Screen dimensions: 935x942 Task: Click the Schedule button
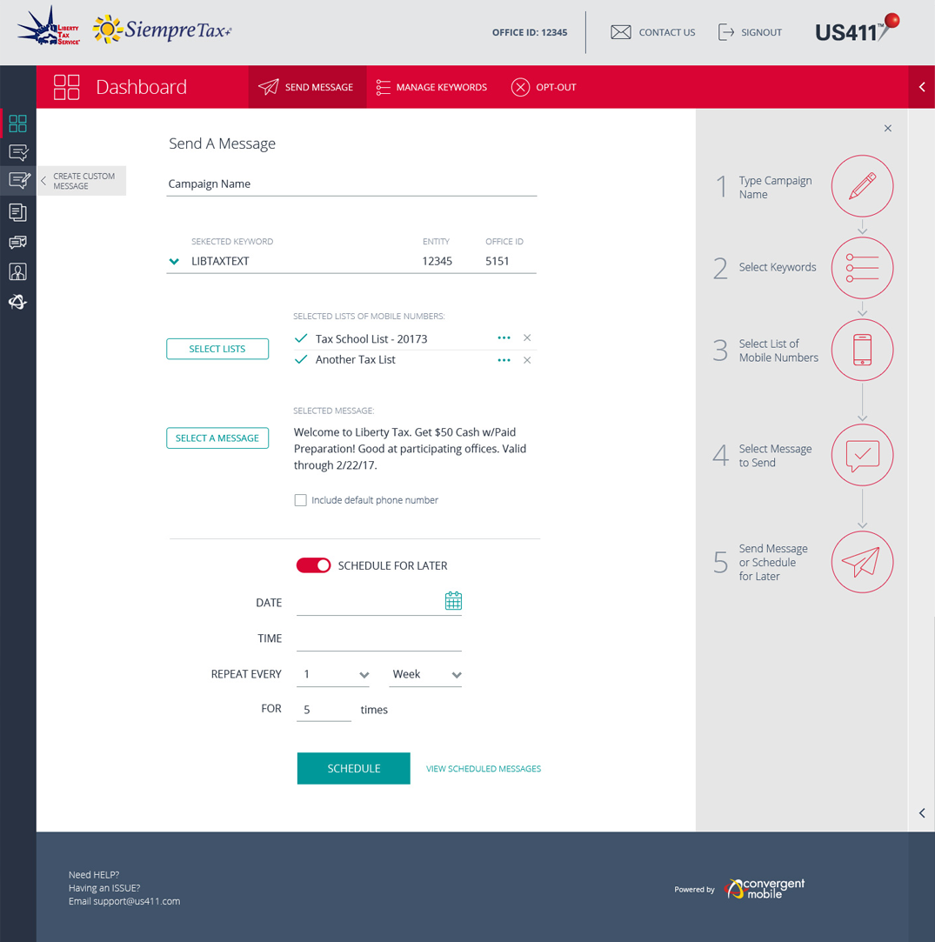354,768
